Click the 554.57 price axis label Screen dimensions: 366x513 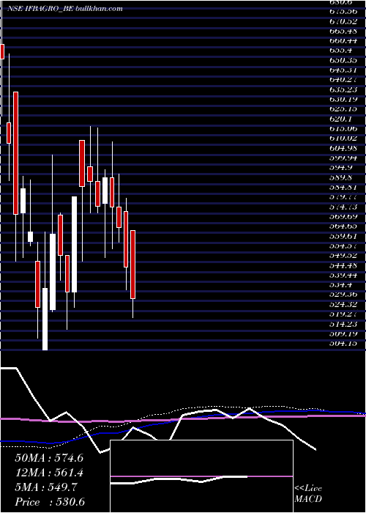(x=343, y=246)
